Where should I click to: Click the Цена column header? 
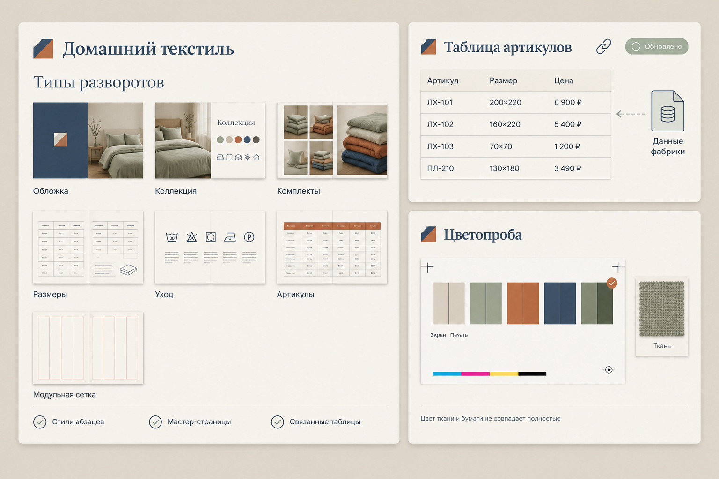[564, 80]
